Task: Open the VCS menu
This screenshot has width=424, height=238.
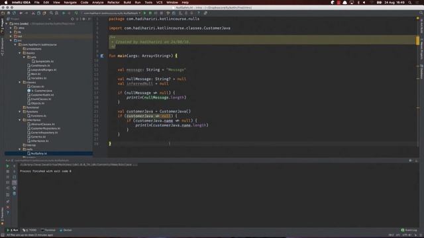Action: pos(159,3)
